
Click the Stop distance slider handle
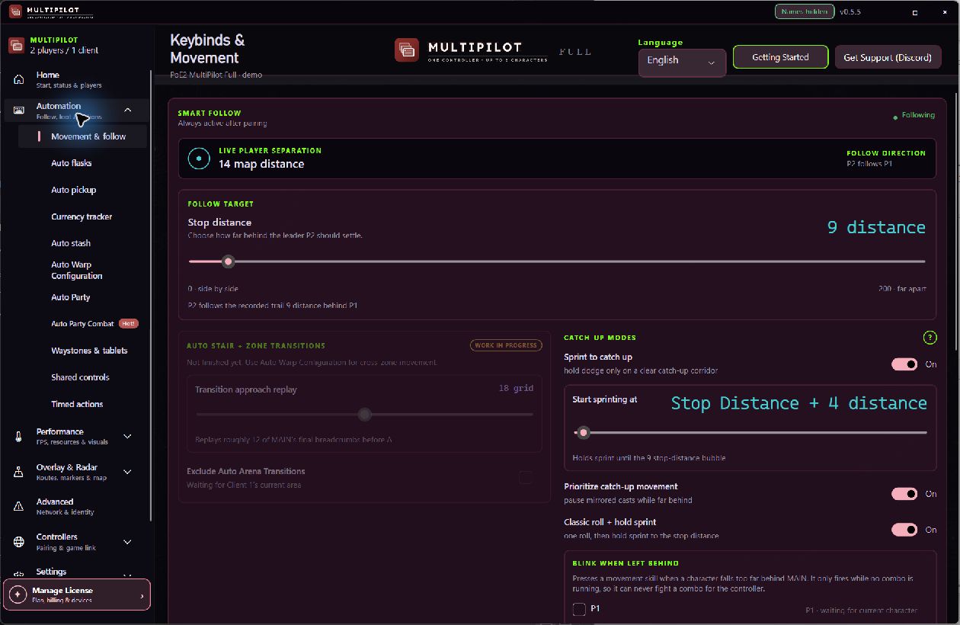pyautogui.click(x=228, y=261)
